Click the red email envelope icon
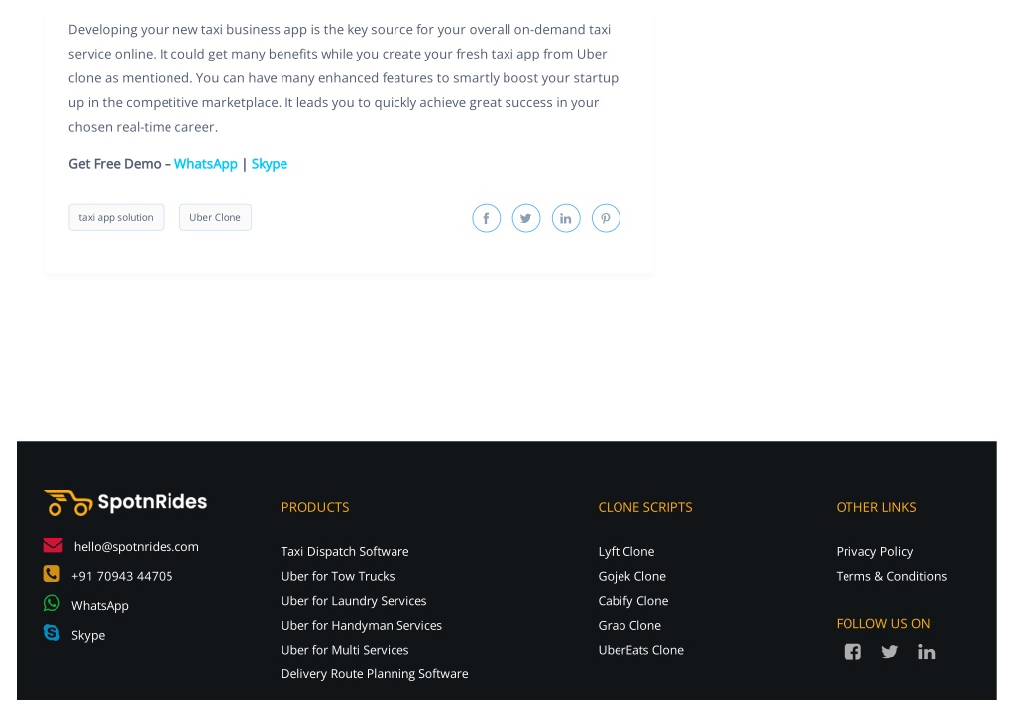 [x=54, y=545]
